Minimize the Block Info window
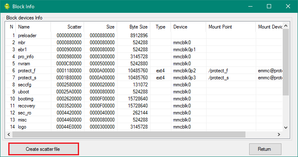The image size is (298, 157). click(250, 7)
